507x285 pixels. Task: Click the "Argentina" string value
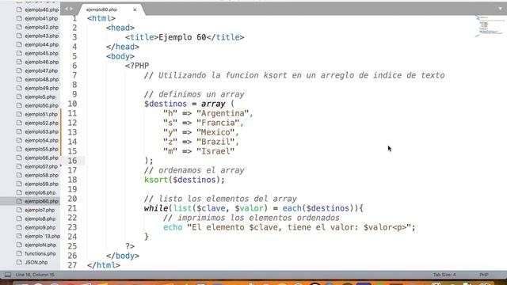223,113
